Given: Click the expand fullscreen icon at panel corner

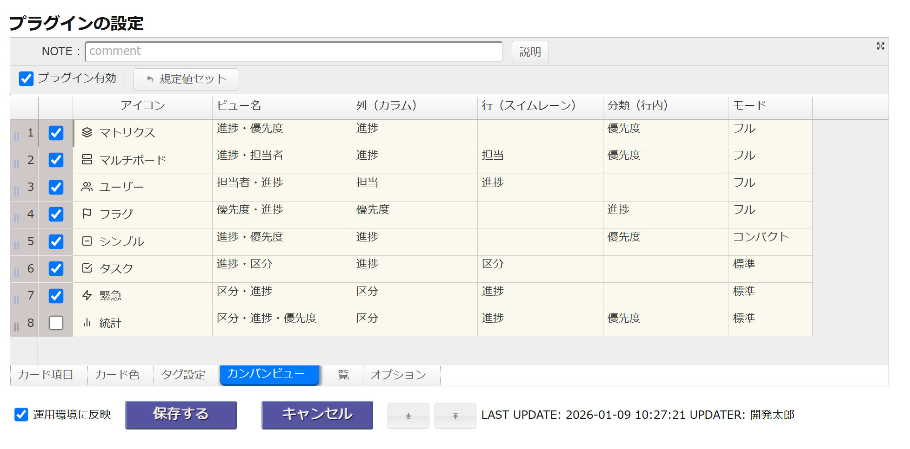Looking at the screenshot, I should 880,46.
